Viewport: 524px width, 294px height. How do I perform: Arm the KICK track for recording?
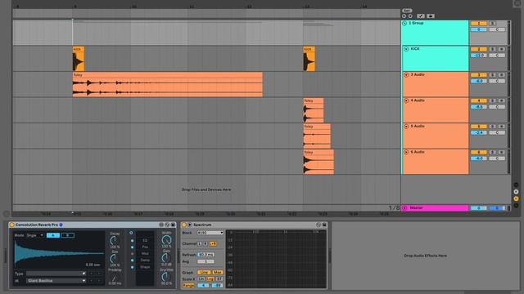click(x=501, y=49)
